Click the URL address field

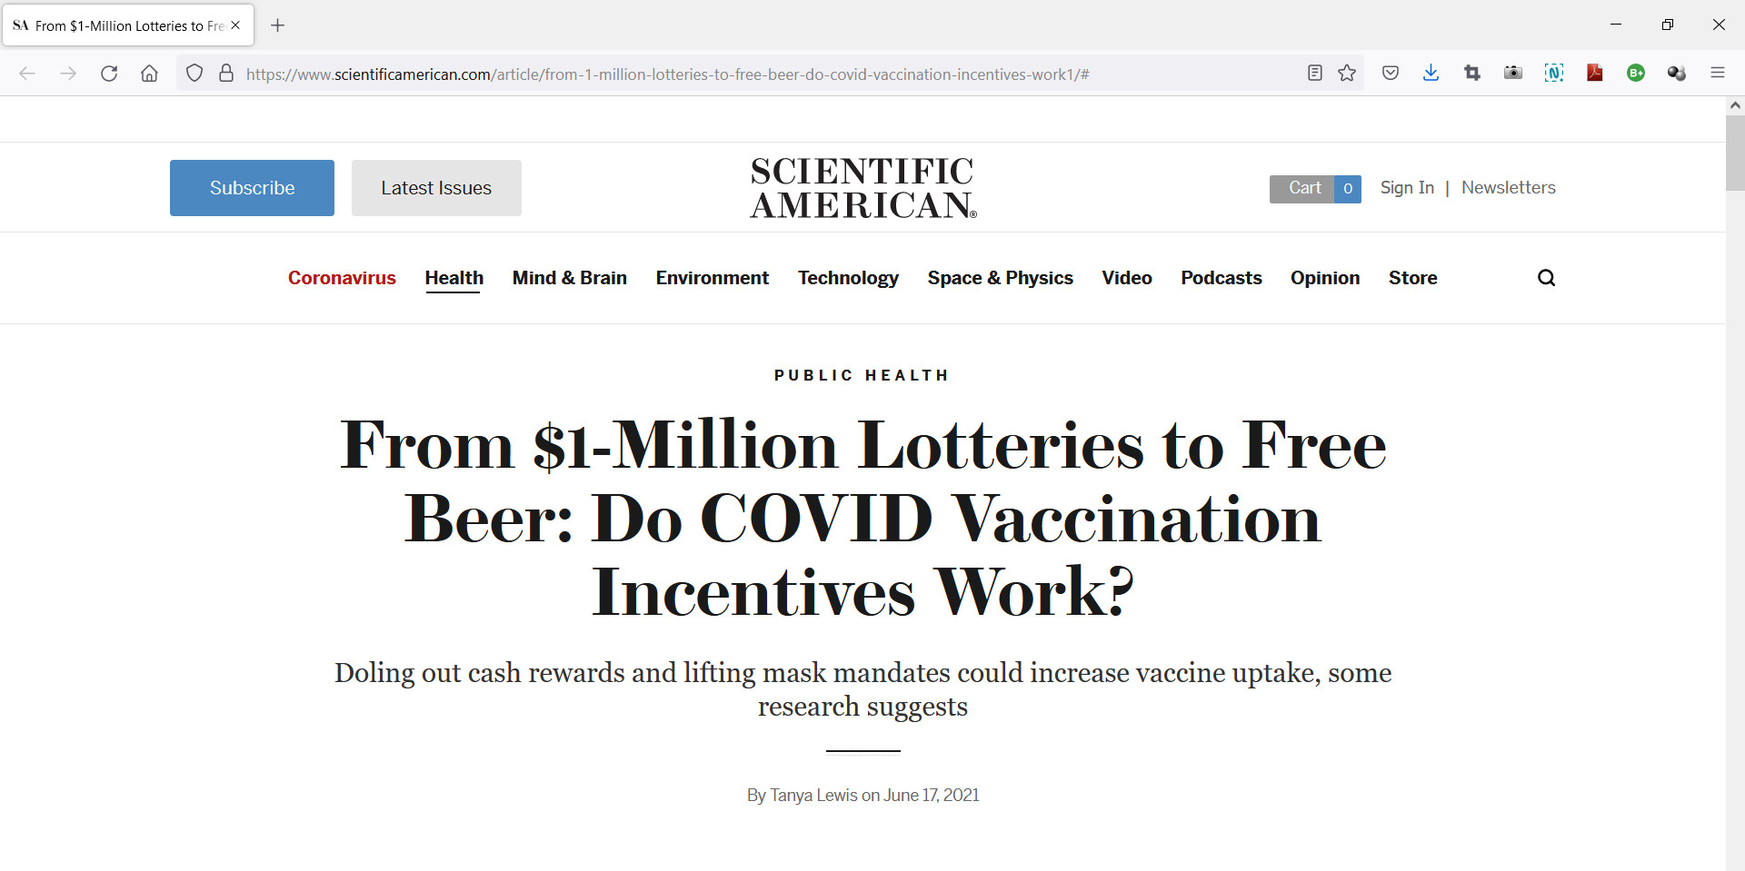(727, 74)
